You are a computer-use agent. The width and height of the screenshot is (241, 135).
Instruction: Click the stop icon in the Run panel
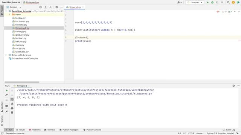click(7, 100)
